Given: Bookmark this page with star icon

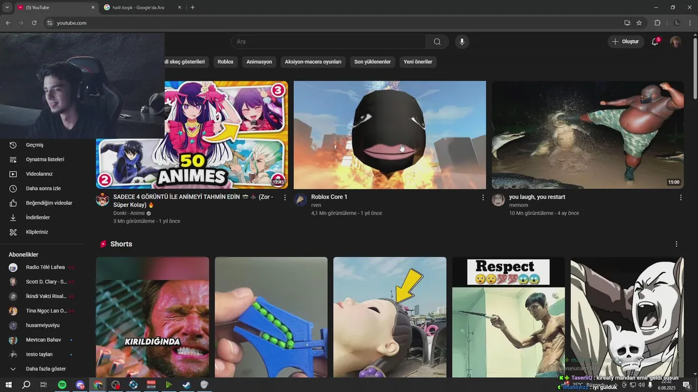Looking at the screenshot, I should 639,23.
